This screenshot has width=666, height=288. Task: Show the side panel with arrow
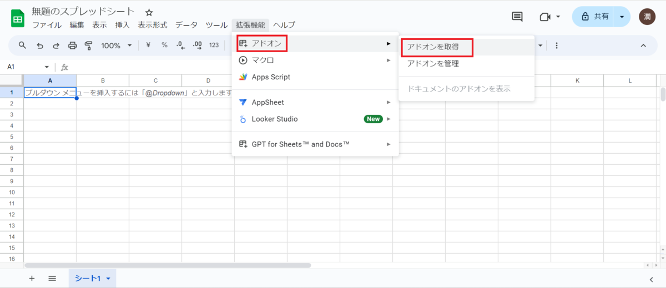click(651, 279)
